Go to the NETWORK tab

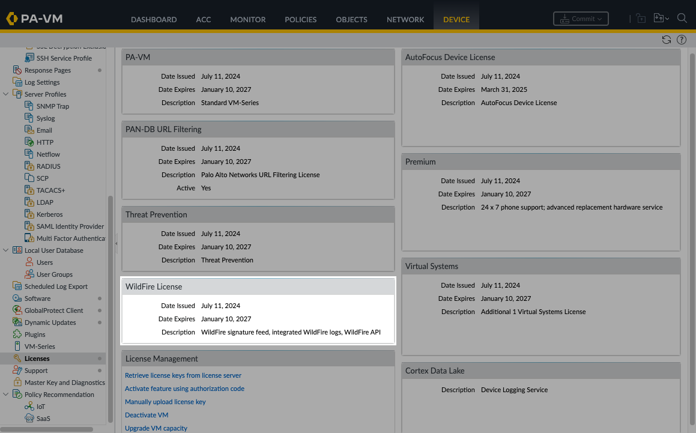click(x=405, y=19)
